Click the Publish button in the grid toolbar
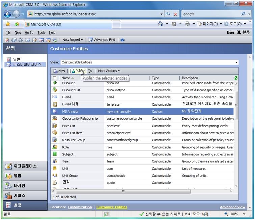 tap(78, 71)
